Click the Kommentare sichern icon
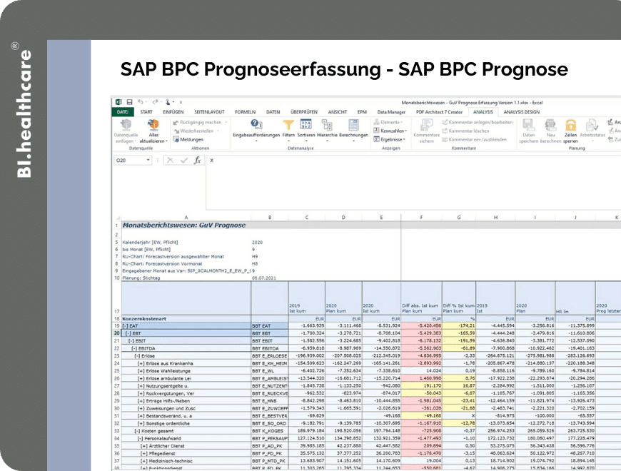621x471 pixels. click(x=427, y=125)
